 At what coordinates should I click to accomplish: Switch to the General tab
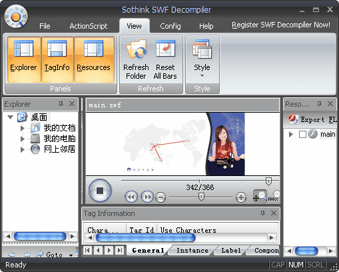148,251
